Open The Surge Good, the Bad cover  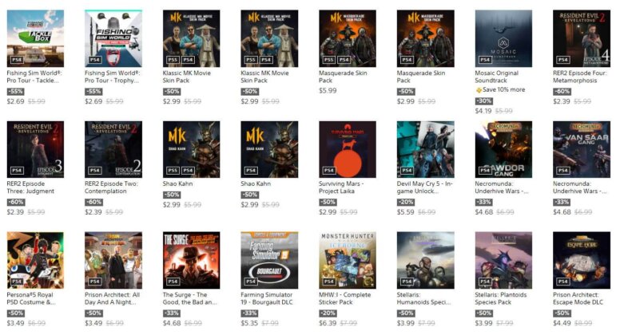(x=192, y=261)
